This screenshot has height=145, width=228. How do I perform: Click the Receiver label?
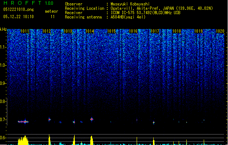pyautogui.click(x=74, y=13)
